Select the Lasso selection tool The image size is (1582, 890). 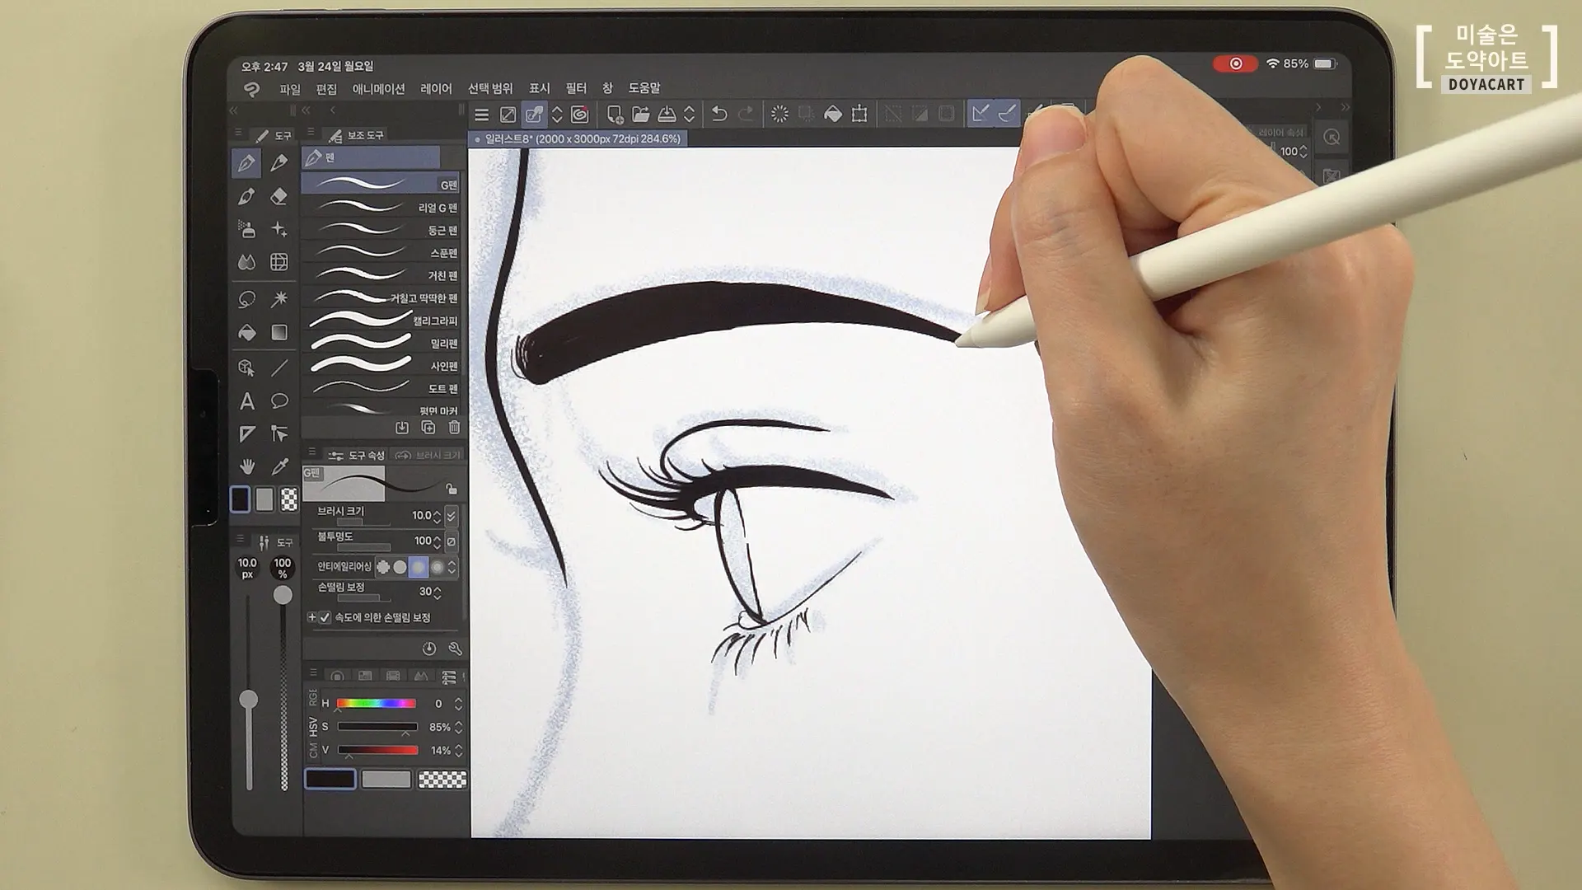(246, 299)
